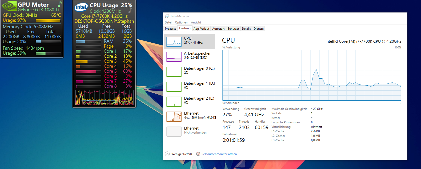Select the Ethernet entry Nicht verbunden
Screen dimensions: 421x169
pyautogui.click(x=189, y=132)
